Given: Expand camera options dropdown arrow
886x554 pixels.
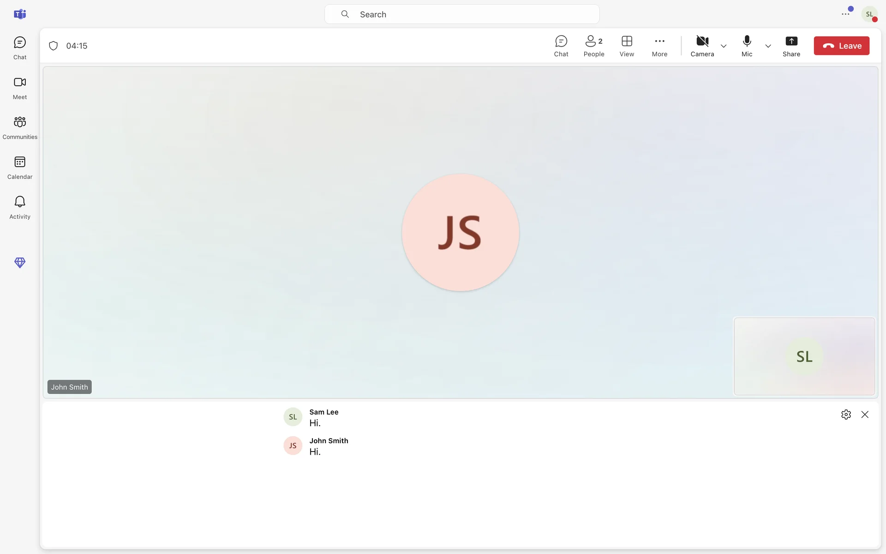Looking at the screenshot, I should click(x=724, y=46).
